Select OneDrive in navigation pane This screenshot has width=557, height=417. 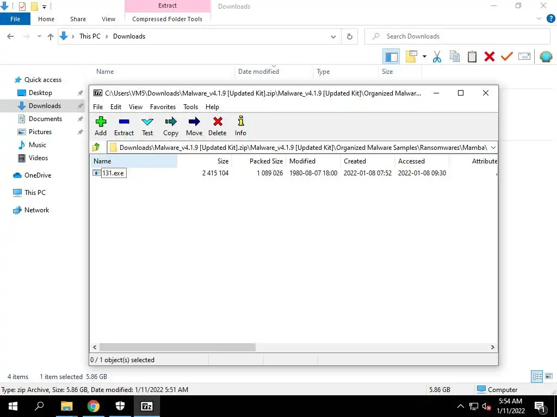(x=38, y=175)
